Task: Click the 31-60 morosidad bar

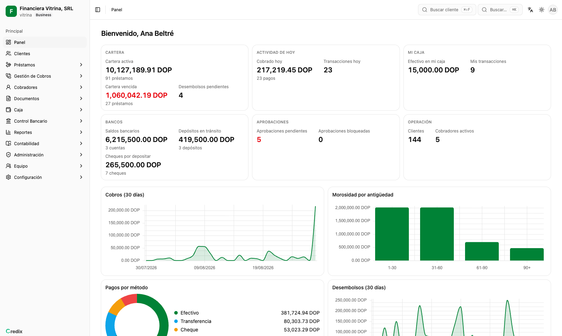Action: [x=437, y=234]
